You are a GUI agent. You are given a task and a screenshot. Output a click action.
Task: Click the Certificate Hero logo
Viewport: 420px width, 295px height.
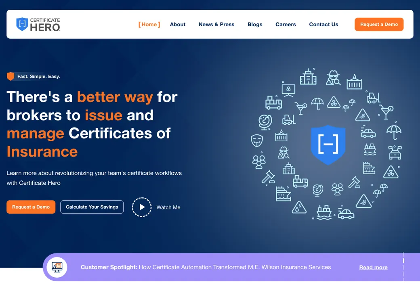tap(38, 24)
